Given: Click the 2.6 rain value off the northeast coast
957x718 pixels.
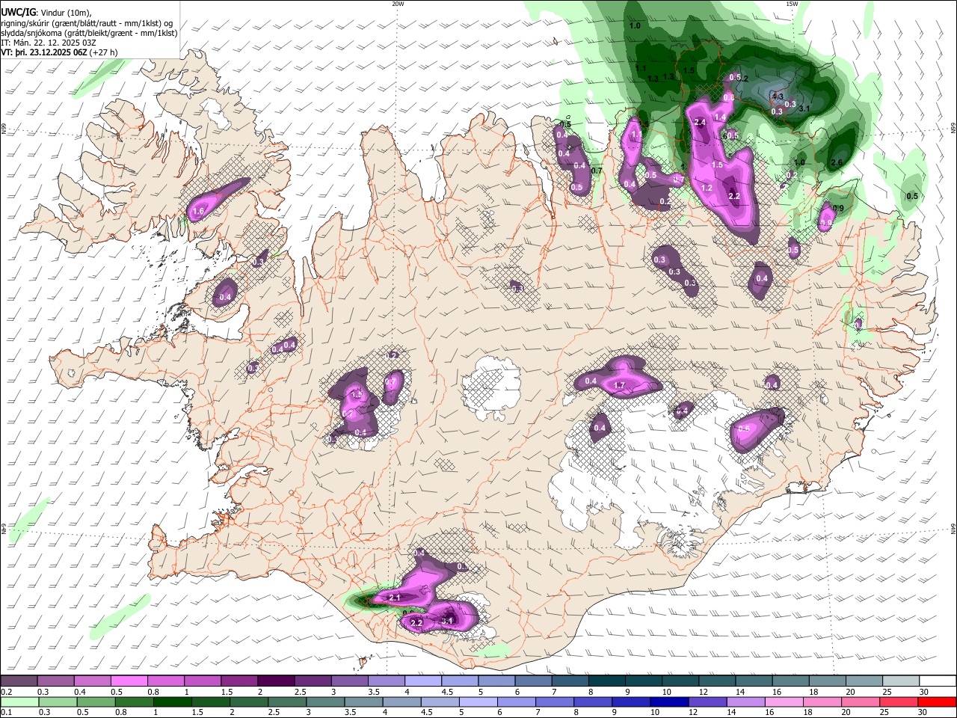Looking at the screenshot, I should (x=837, y=162).
